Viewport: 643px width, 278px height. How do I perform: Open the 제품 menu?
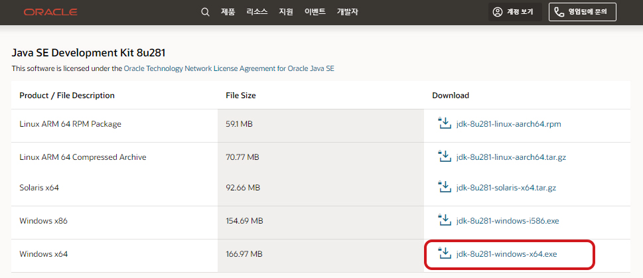point(228,12)
